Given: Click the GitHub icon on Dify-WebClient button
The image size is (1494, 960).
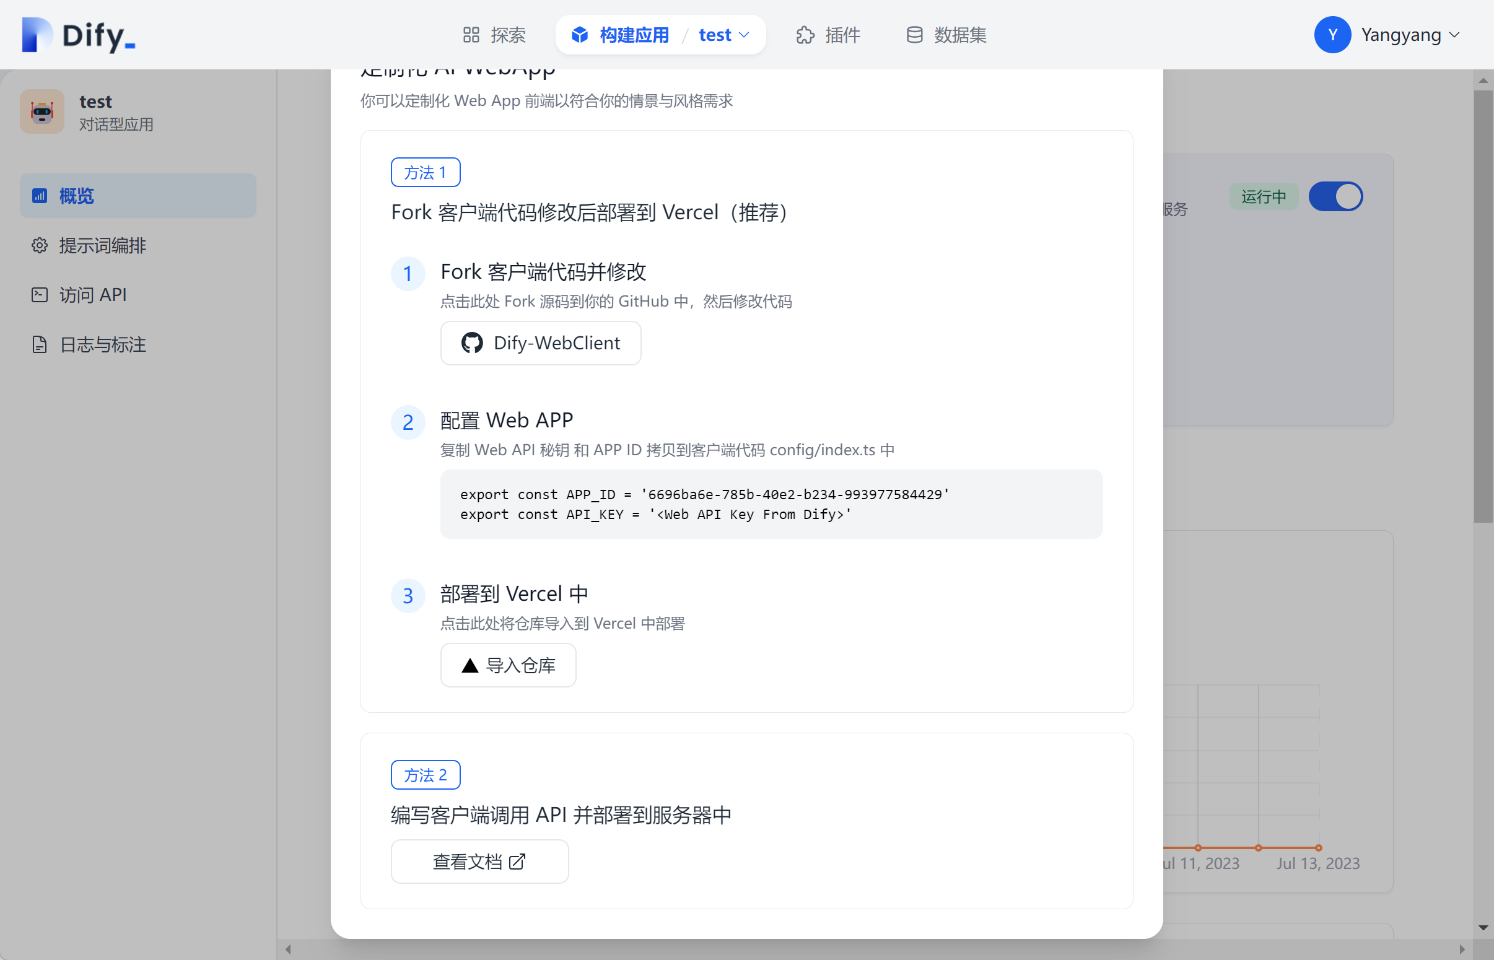Looking at the screenshot, I should tap(472, 343).
